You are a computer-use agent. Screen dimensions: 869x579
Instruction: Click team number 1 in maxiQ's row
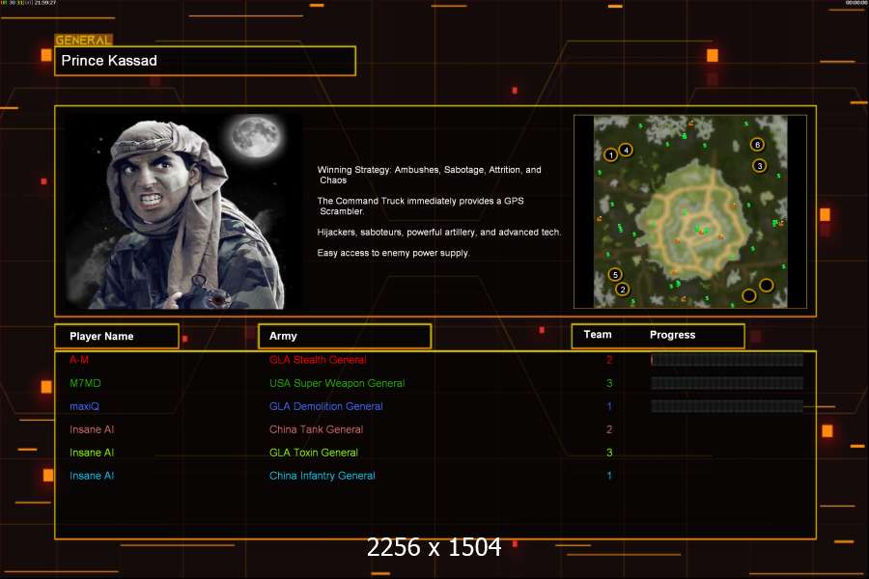pos(609,406)
